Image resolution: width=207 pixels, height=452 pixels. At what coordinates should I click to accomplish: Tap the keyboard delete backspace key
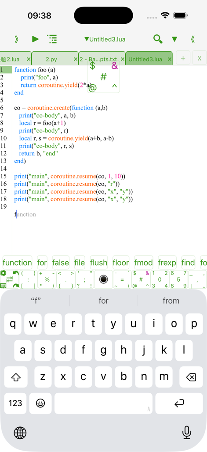[x=191, y=377]
